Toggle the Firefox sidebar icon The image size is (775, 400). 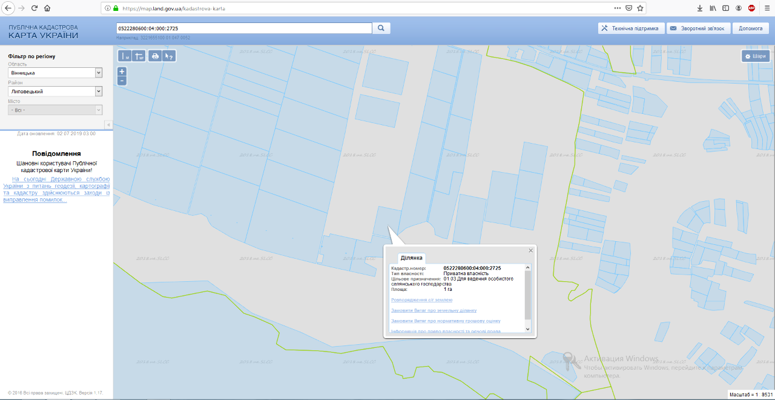coord(726,8)
